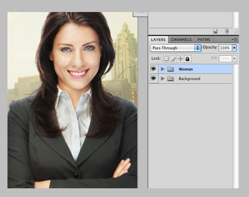The height and width of the screenshot is (197, 249).
Task: Click the trash delete icon
Action: (x=227, y=31)
